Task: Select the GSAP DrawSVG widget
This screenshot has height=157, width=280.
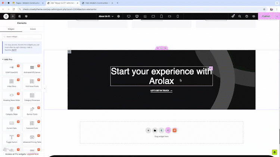Action: (12, 69)
